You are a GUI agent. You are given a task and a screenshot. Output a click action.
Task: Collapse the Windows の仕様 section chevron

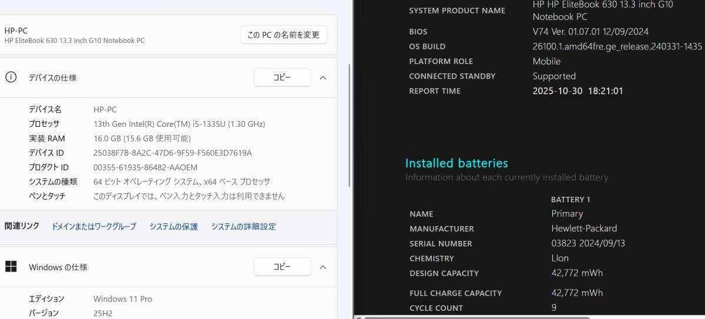(323, 267)
